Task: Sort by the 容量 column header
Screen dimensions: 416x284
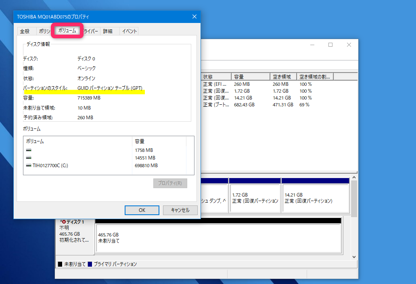Action: click(x=251, y=77)
